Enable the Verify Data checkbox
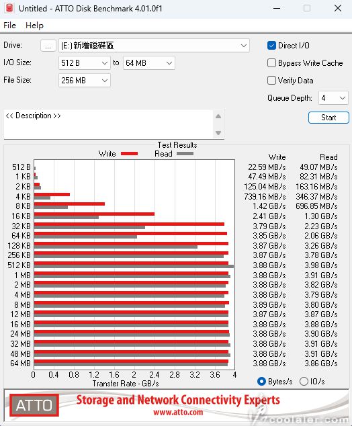This screenshot has width=352, height=426. pos(271,81)
